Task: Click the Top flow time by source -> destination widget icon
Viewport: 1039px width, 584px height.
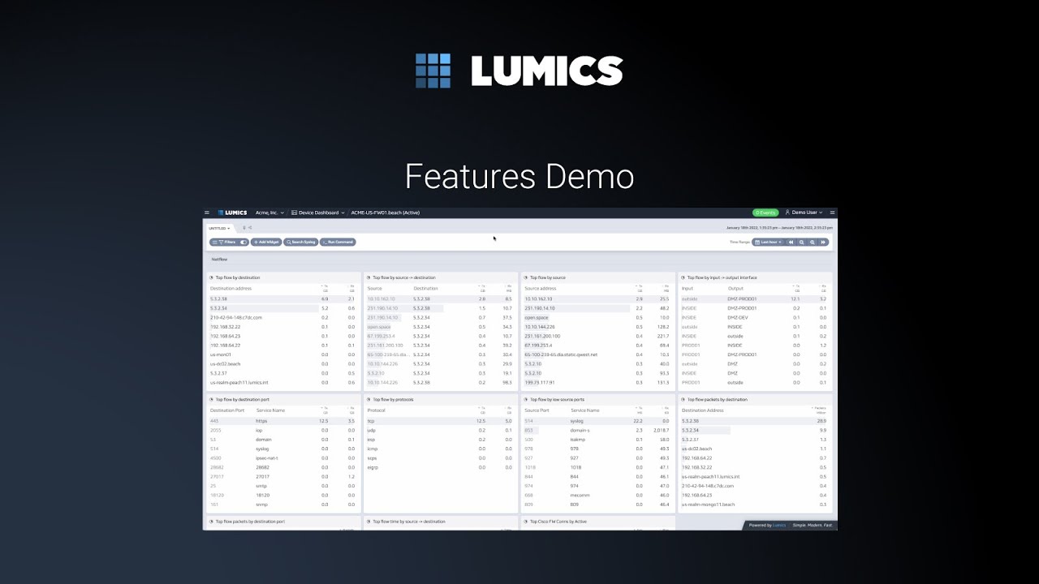Action: (x=369, y=522)
